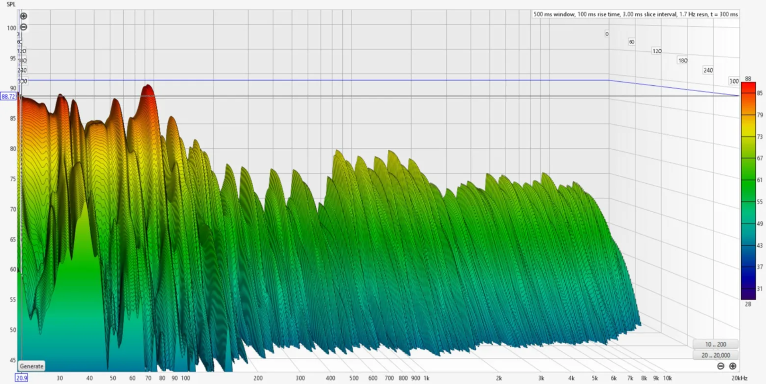Set frequency range to 20 .. 20,000
Image resolution: width=766 pixels, height=384 pixels.
(715, 355)
